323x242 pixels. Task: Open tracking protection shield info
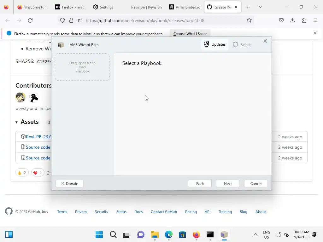click(62, 20)
